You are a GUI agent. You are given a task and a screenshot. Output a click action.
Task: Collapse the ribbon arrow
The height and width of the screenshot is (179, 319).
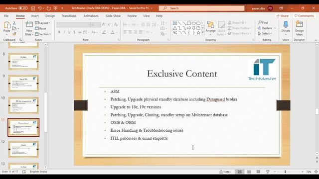316,40
